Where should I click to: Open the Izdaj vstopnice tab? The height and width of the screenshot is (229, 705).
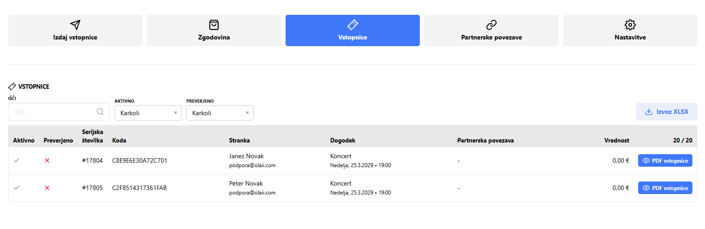pos(75,30)
